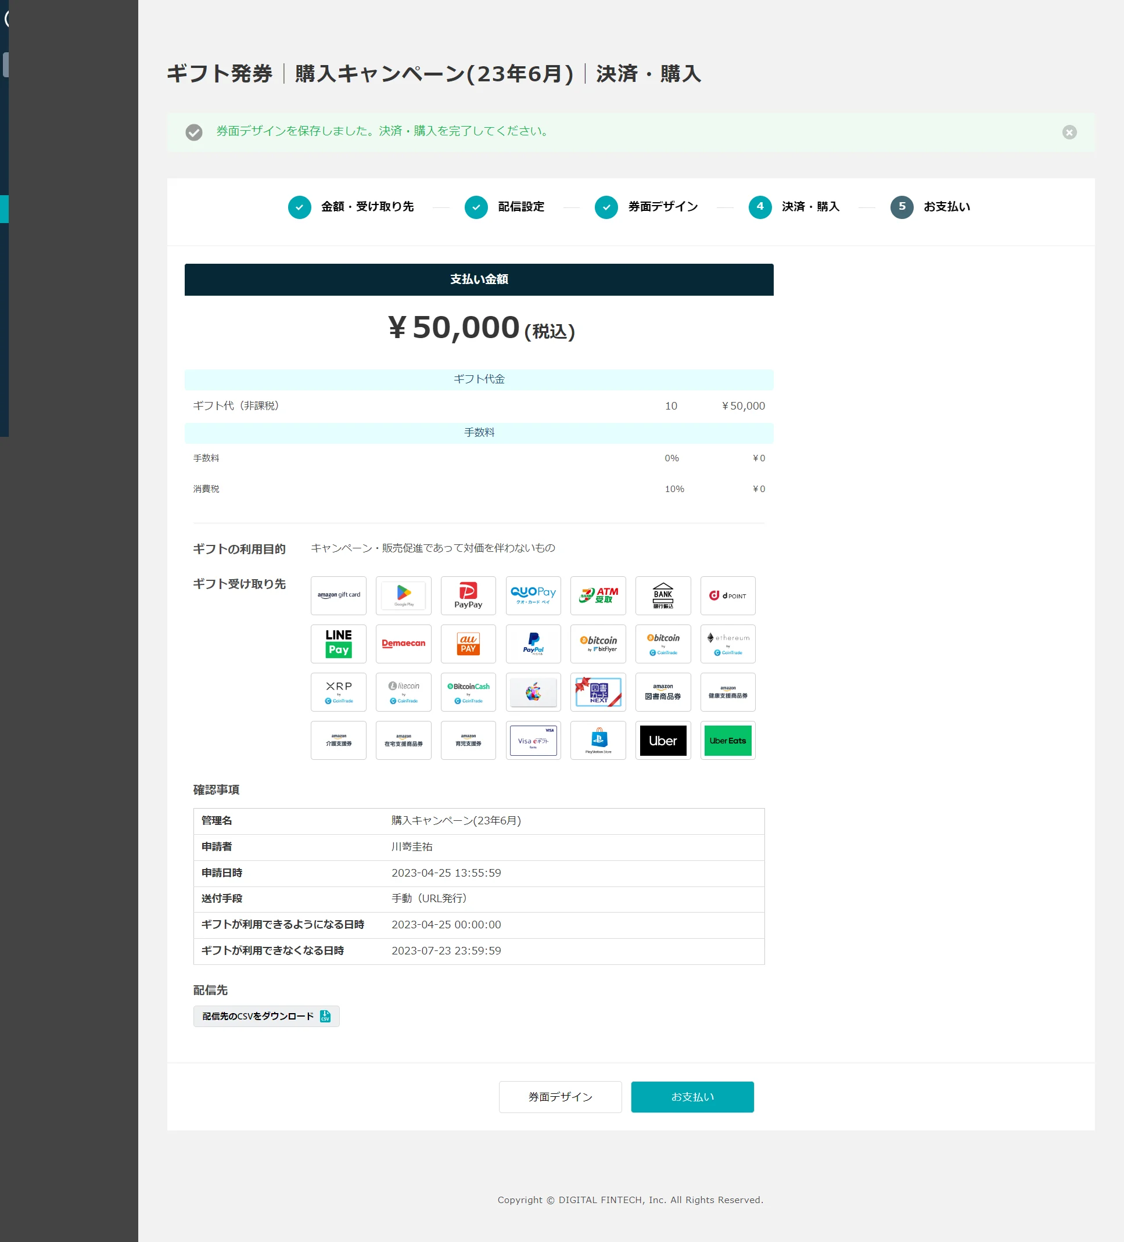The image size is (1124, 1242).
Task: Click the Seven Bank ATM icon
Action: coord(598,595)
